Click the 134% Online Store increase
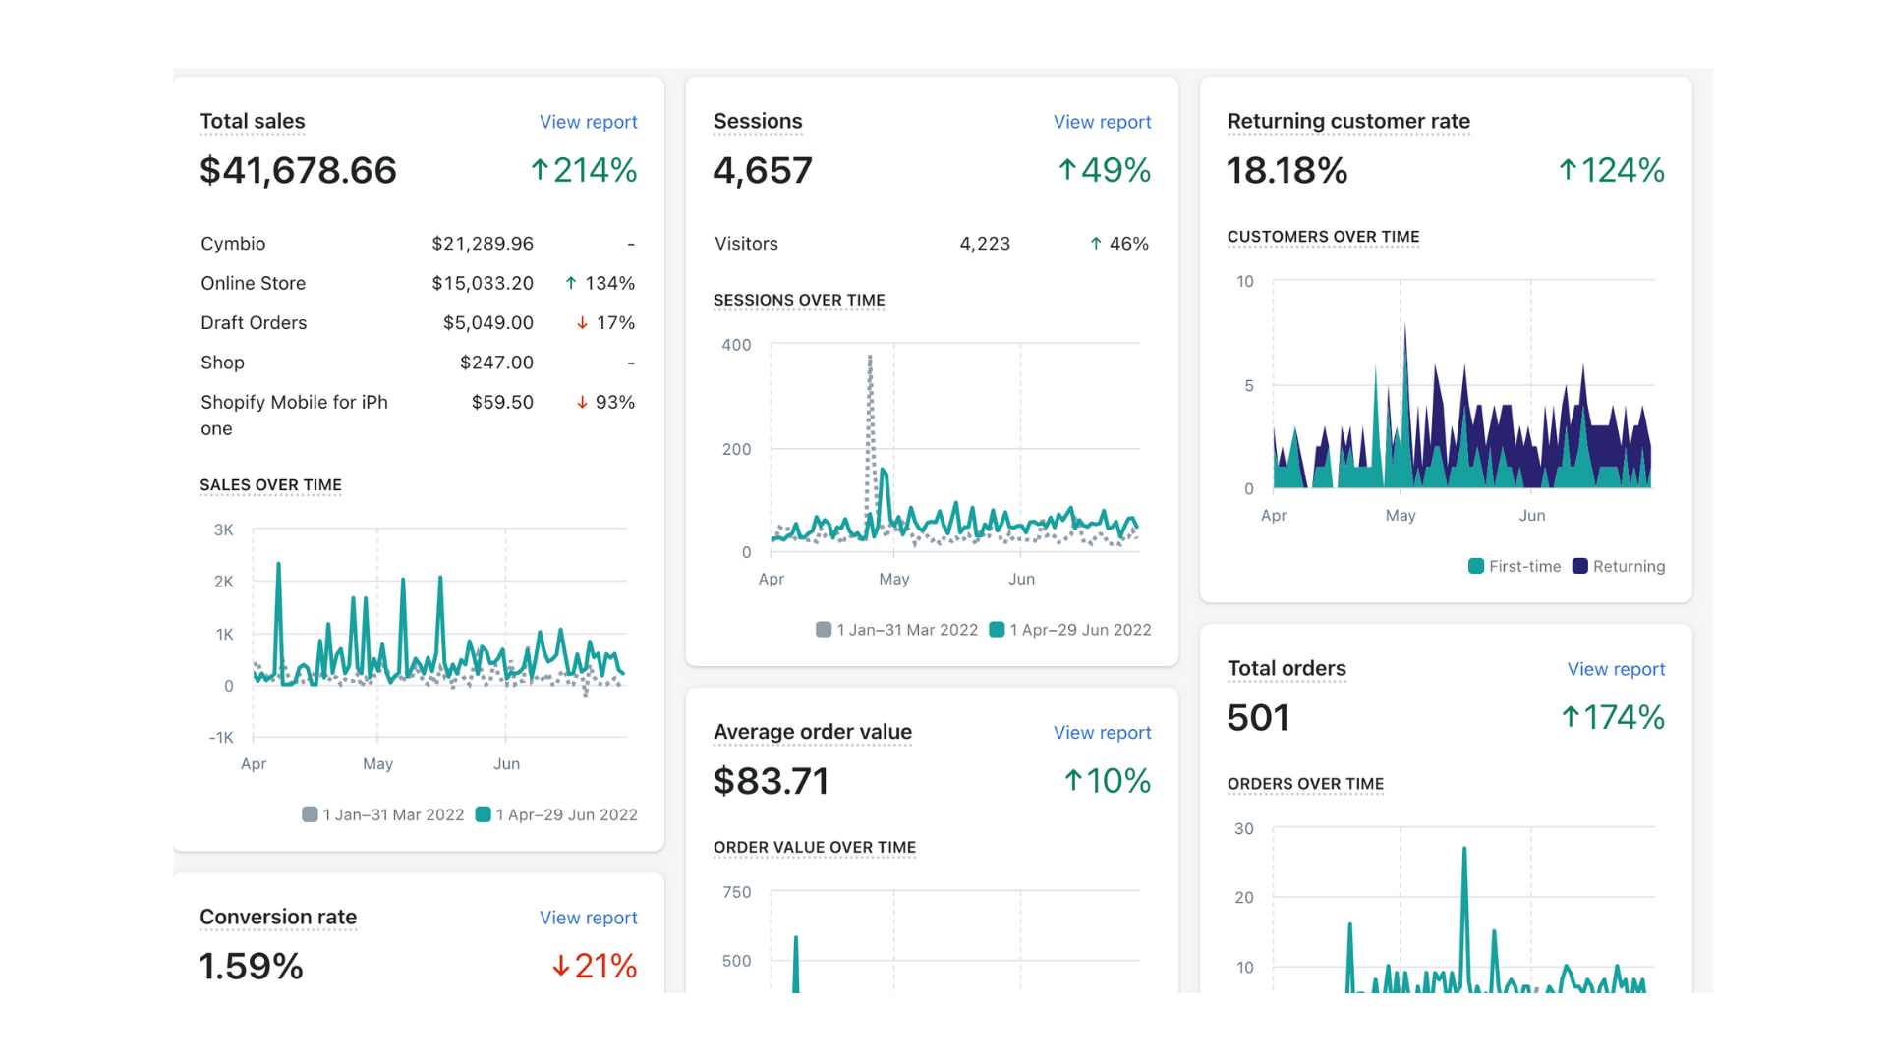1887x1061 pixels. coord(600,283)
